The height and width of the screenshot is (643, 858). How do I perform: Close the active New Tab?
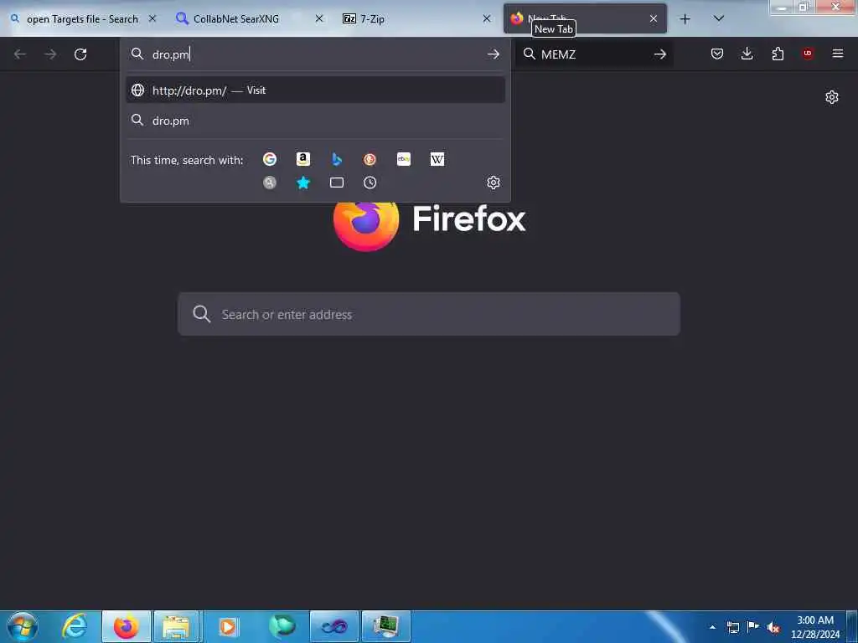tap(654, 18)
